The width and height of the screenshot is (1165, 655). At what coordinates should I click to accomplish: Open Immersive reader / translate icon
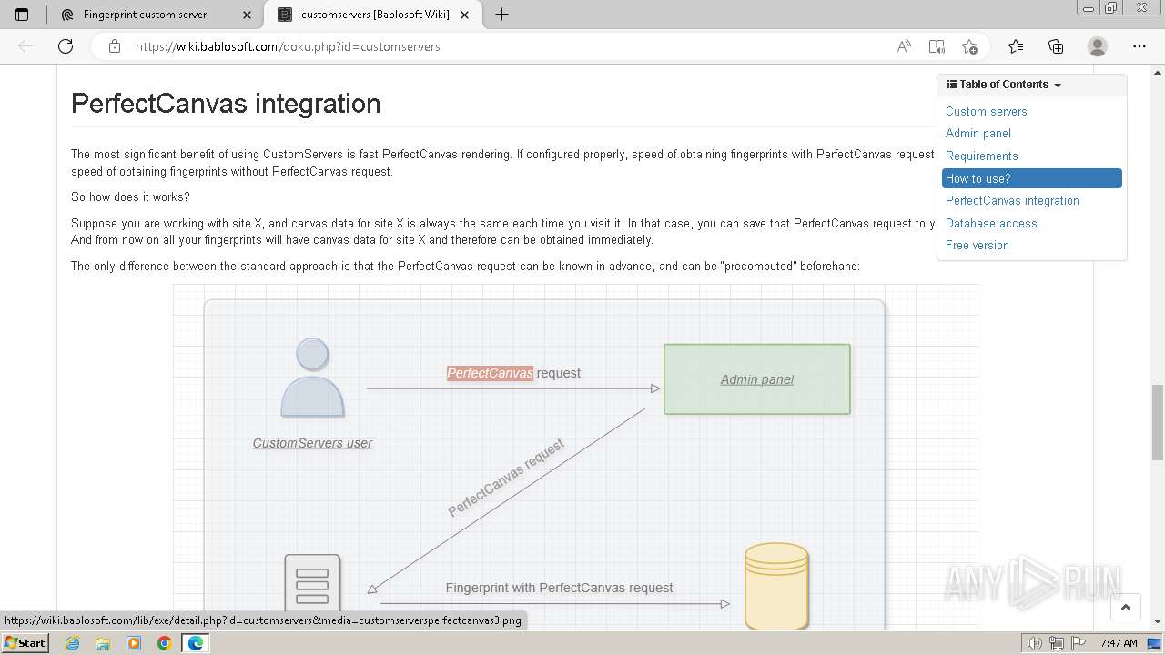(937, 46)
